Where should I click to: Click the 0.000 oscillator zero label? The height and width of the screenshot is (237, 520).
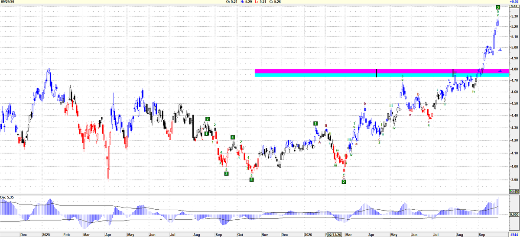[515, 215]
